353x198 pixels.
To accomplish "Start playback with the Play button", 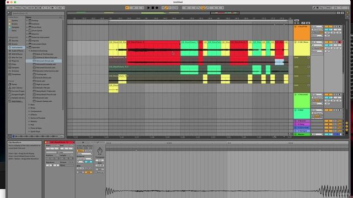I will tap(148, 8).
